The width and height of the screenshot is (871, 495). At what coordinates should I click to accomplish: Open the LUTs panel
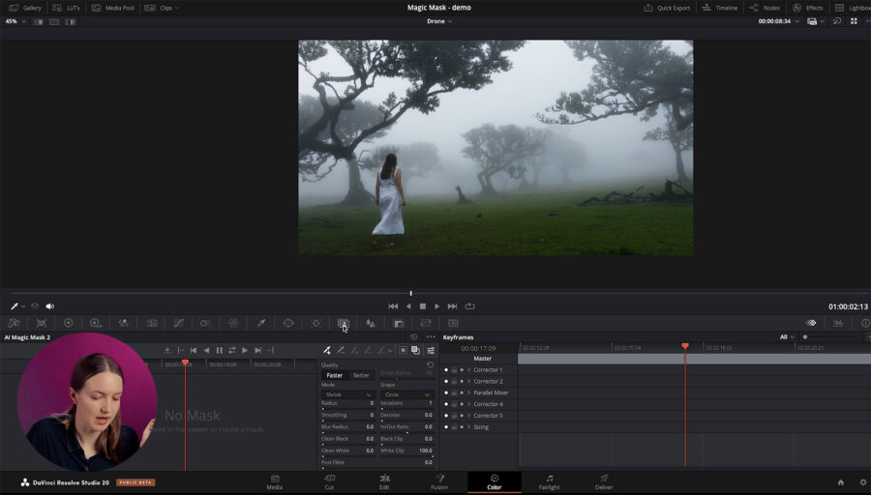(x=66, y=8)
